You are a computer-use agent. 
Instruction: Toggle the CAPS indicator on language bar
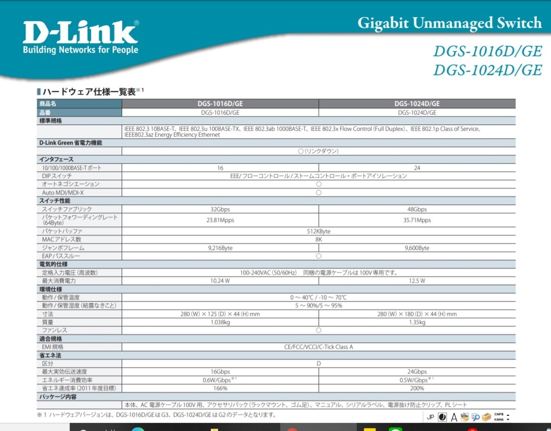[499, 414]
